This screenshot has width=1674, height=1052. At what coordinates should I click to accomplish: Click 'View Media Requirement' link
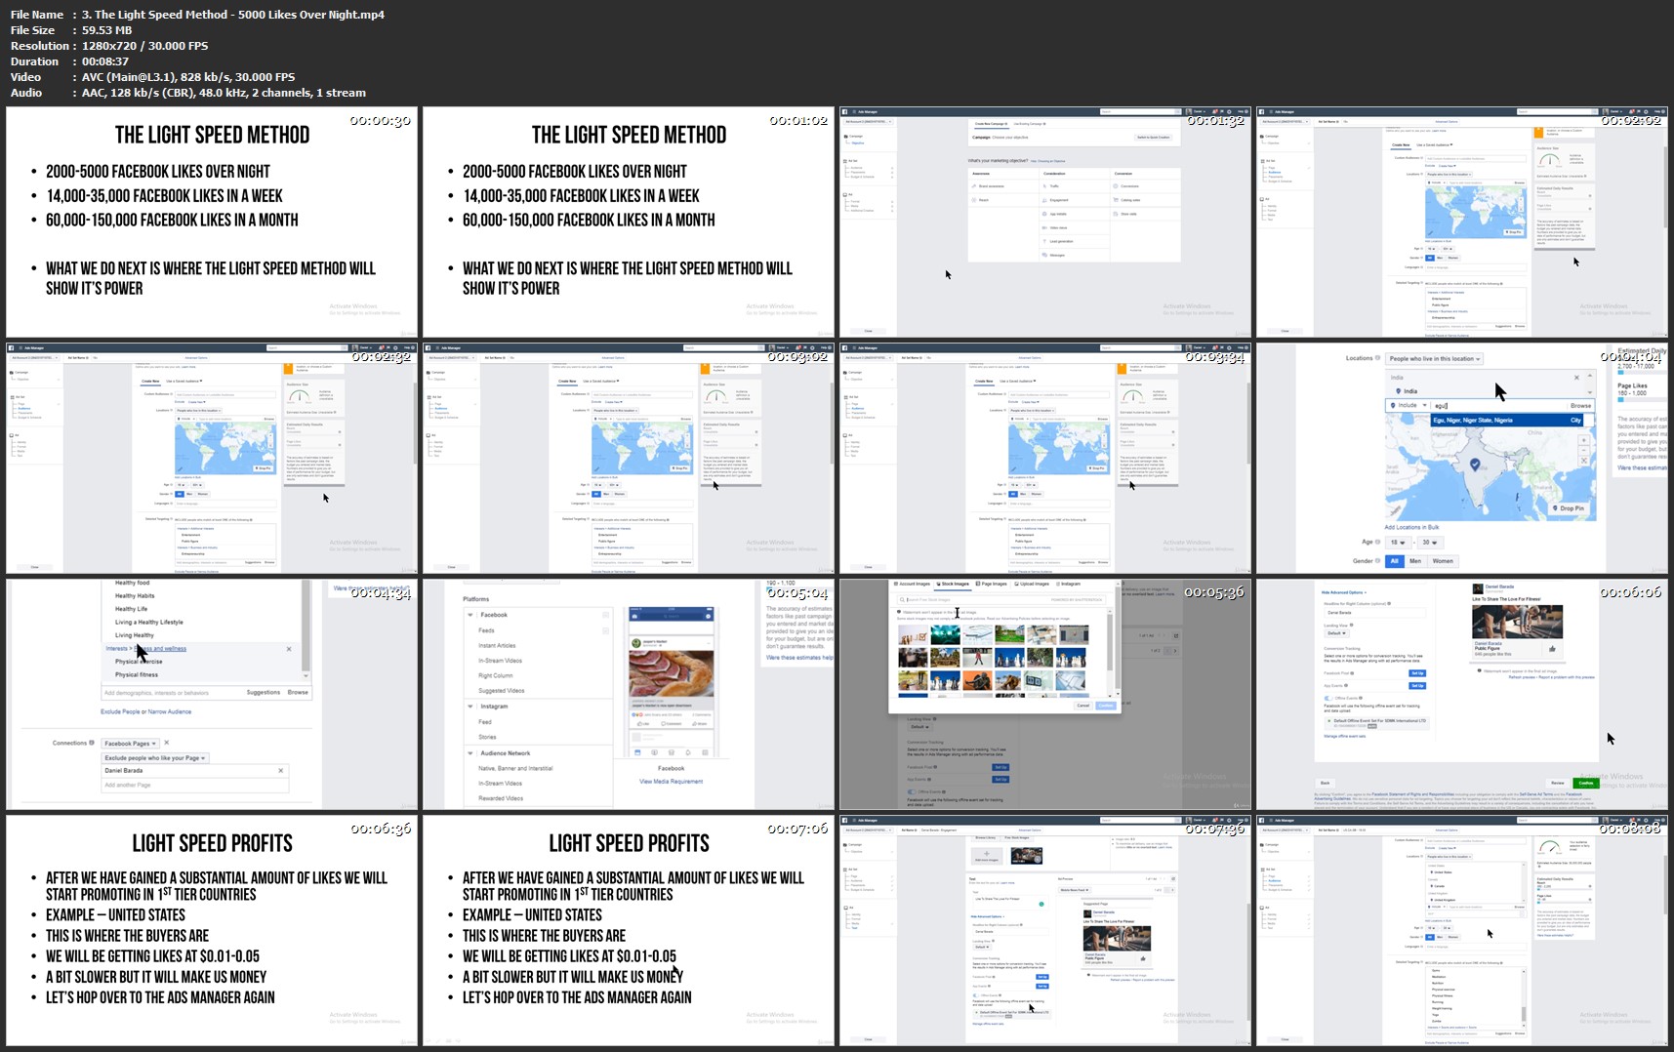pyautogui.click(x=671, y=782)
